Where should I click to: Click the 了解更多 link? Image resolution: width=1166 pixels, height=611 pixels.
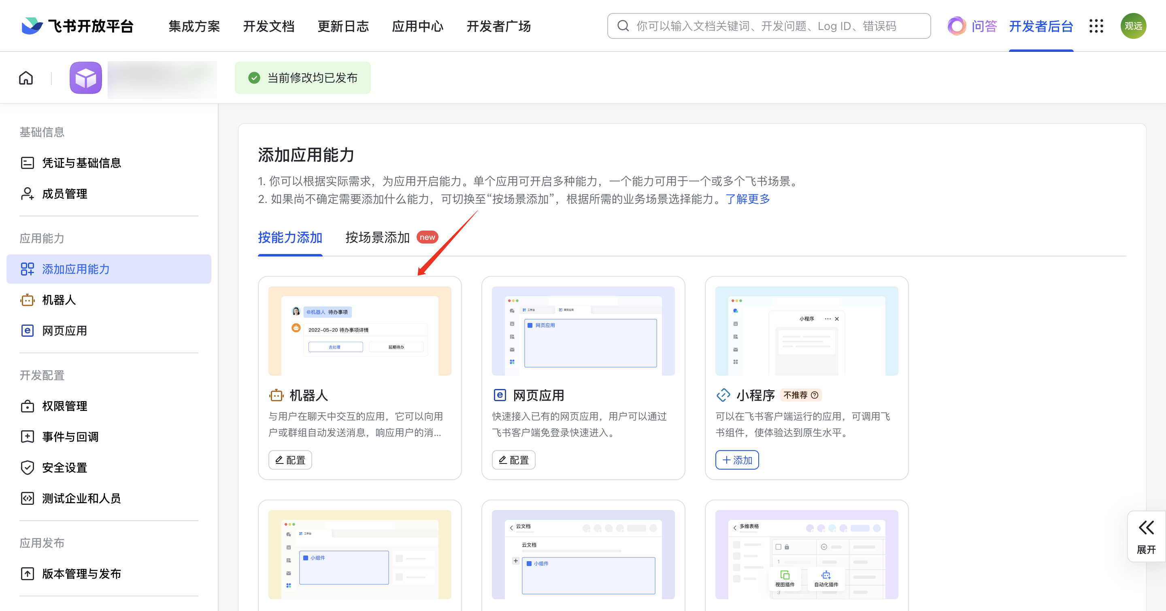[748, 199]
